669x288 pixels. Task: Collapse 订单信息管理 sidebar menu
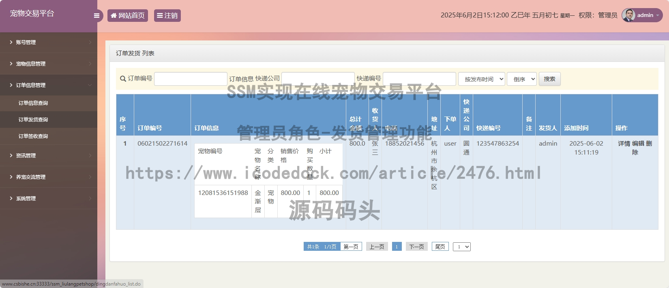pos(49,85)
